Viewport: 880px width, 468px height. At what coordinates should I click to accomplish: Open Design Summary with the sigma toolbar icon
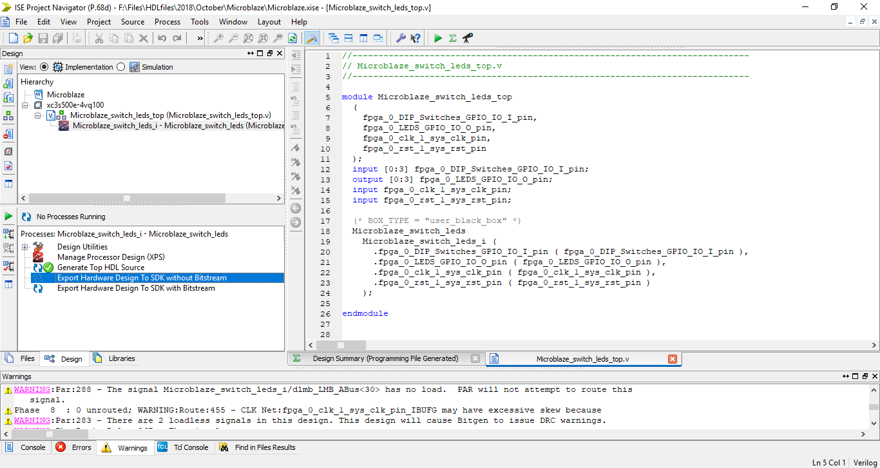pyautogui.click(x=453, y=38)
